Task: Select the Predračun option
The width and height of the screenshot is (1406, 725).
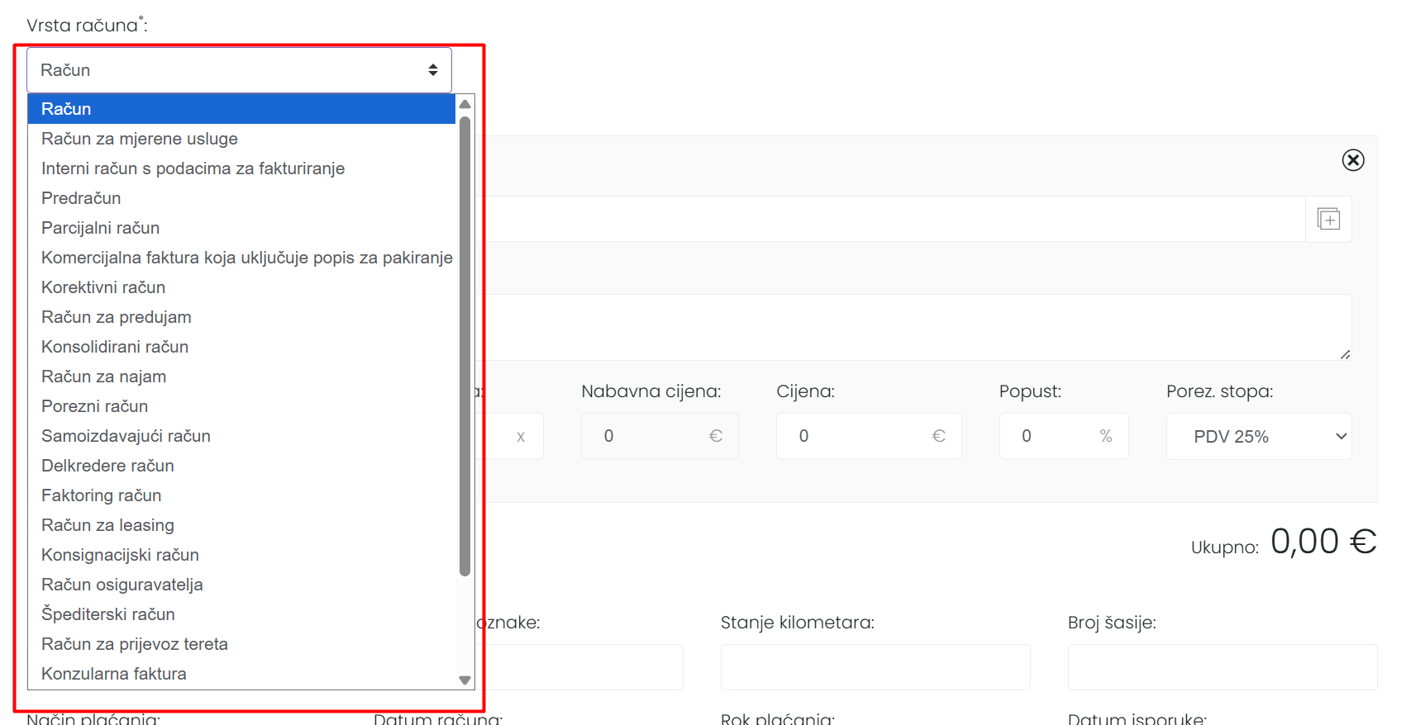Action: tap(241, 198)
